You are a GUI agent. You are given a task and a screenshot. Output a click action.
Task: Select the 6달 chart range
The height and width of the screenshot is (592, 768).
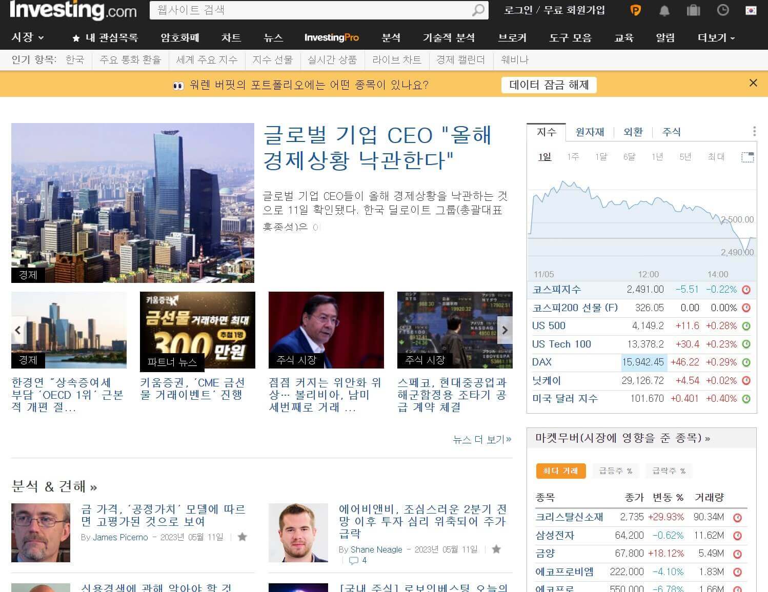point(629,157)
